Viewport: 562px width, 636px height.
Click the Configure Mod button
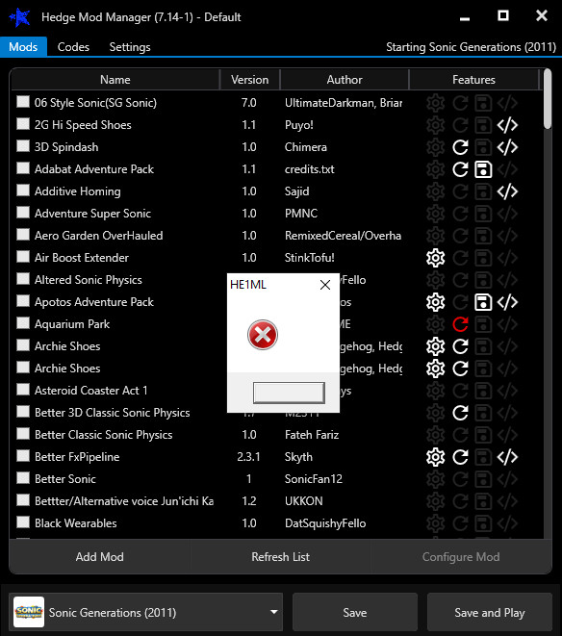[461, 557]
